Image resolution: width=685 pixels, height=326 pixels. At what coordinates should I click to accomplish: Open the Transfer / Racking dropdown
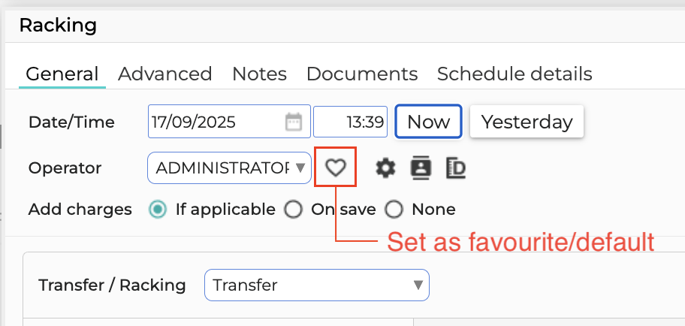(x=317, y=285)
